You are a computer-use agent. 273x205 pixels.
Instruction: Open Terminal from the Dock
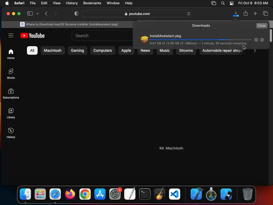145,194
